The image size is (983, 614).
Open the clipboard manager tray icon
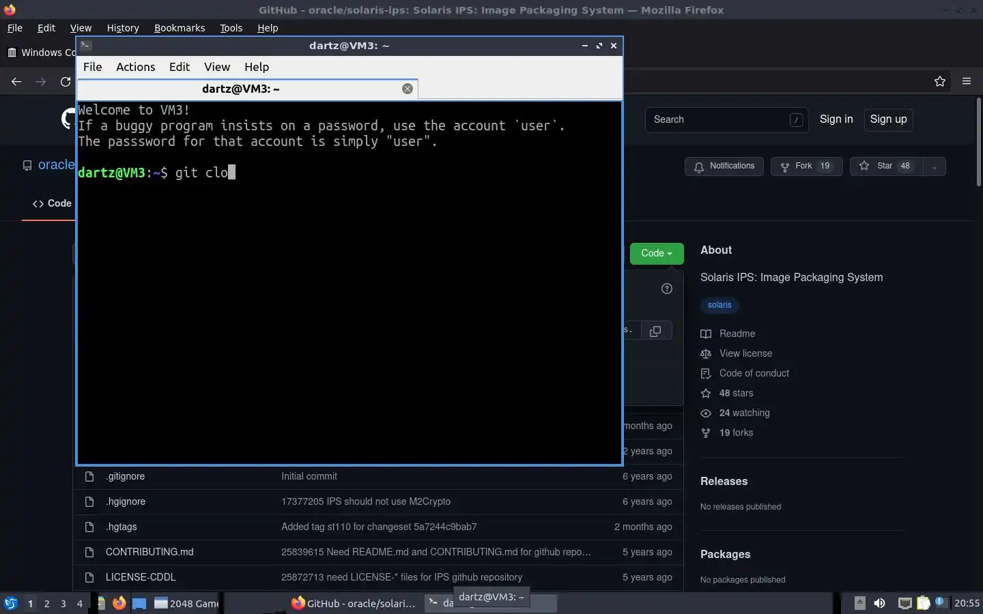(923, 603)
